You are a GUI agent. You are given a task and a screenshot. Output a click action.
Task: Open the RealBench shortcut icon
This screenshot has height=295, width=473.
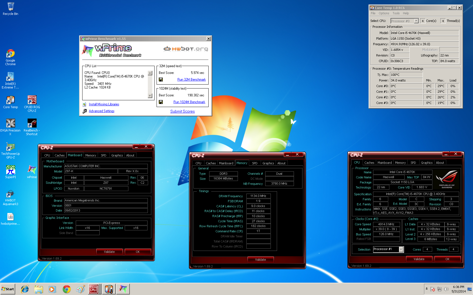[x=32, y=127]
